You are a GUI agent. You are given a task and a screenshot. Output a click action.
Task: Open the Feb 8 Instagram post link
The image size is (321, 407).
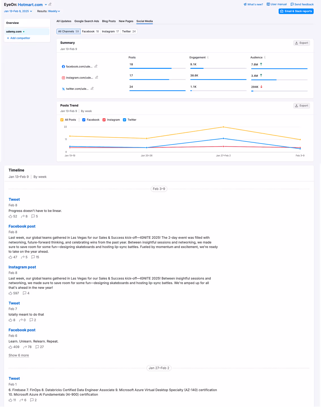point(22,267)
